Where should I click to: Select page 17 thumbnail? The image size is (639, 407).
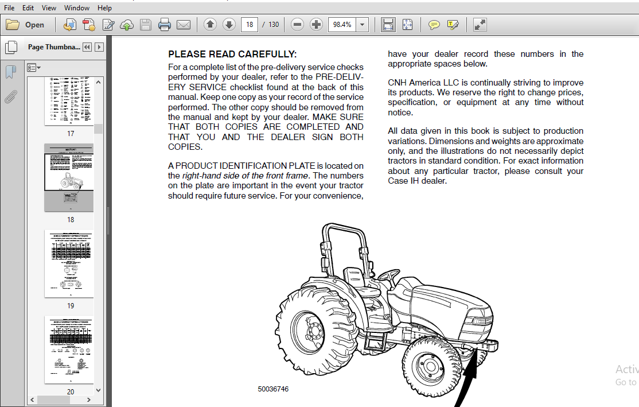coord(69,100)
